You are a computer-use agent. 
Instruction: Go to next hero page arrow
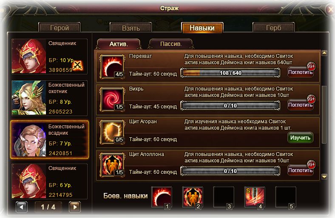tap(75, 207)
